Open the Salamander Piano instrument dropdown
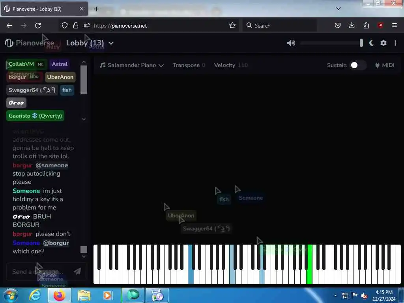The width and height of the screenshot is (404, 303). [x=132, y=65]
